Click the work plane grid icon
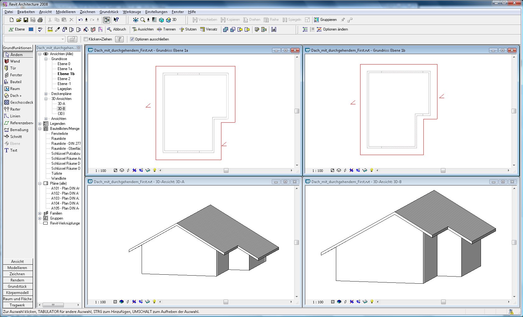Screen dimensions: 523x317 coord(31,29)
